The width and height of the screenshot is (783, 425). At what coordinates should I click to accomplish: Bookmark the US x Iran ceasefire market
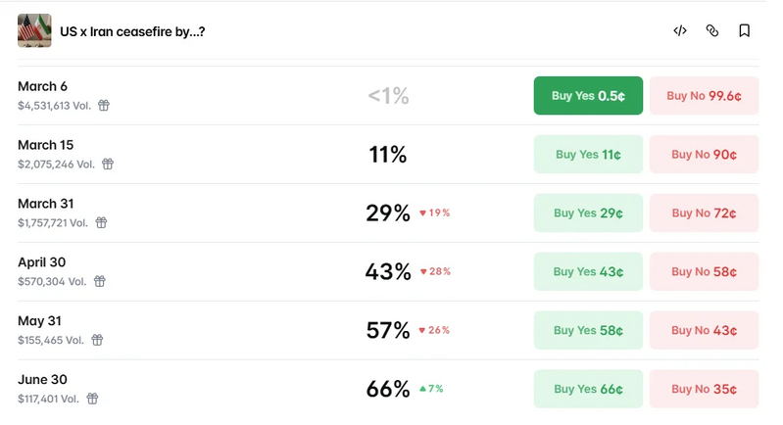click(745, 31)
